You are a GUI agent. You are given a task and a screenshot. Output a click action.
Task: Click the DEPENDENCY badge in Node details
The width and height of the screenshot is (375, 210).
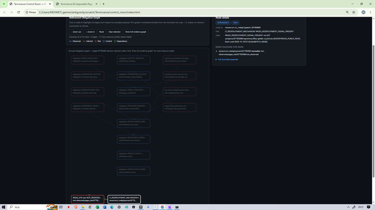[223, 23]
